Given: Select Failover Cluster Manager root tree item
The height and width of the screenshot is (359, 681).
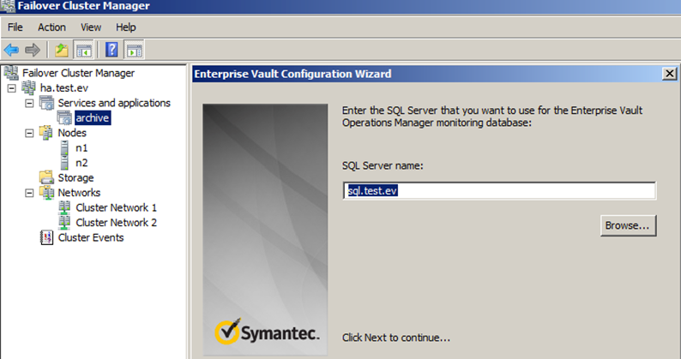Looking at the screenshot, I should coord(79,73).
